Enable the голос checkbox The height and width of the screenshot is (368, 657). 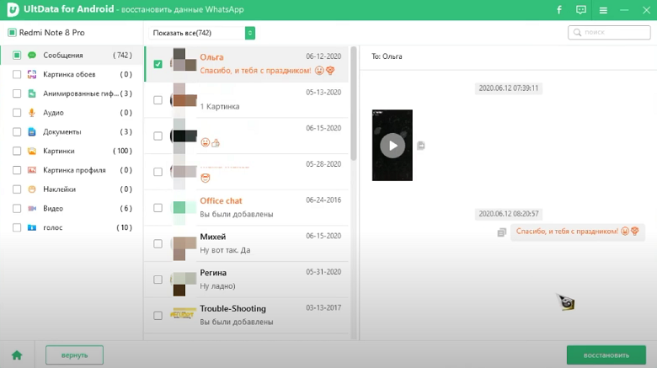pos(17,227)
